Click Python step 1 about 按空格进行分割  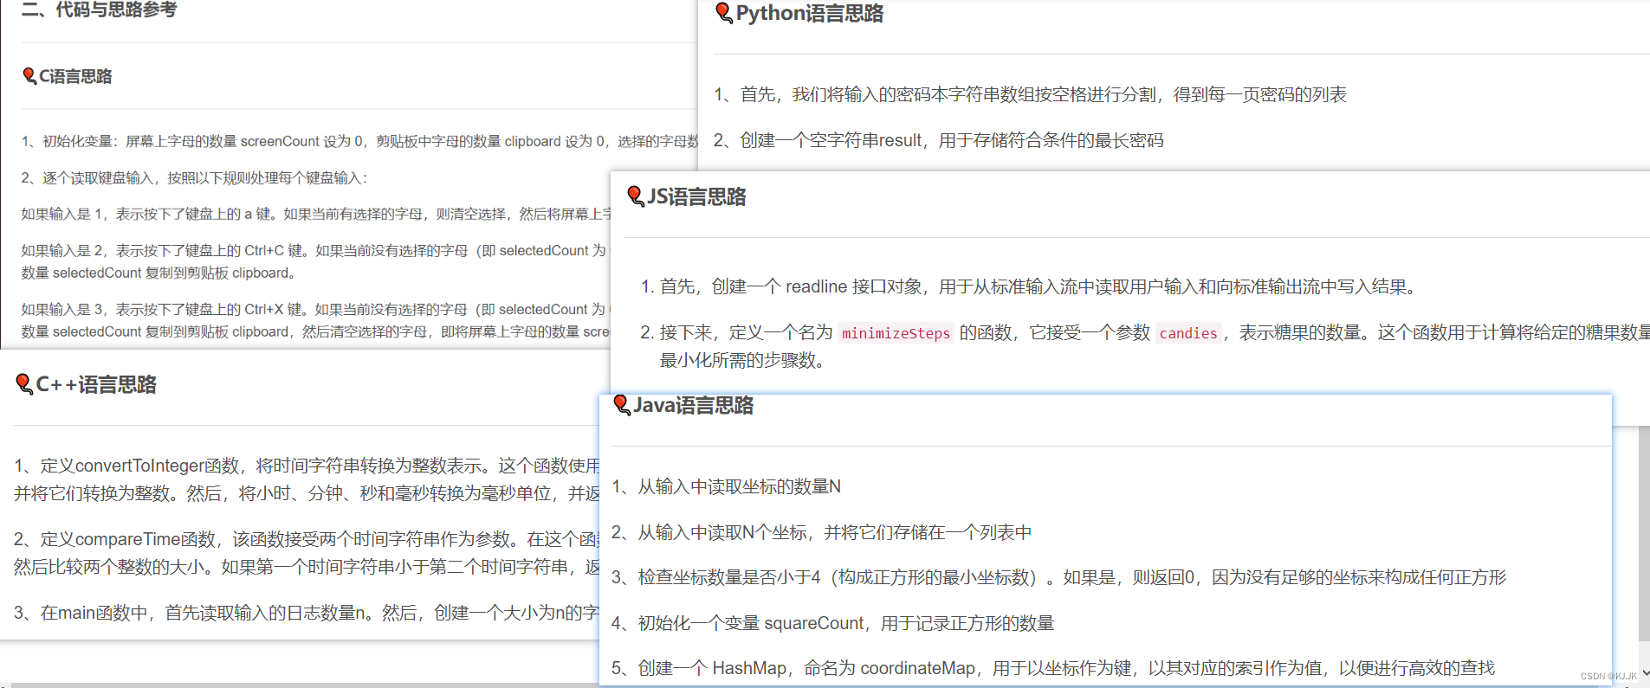tap(1030, 94)
